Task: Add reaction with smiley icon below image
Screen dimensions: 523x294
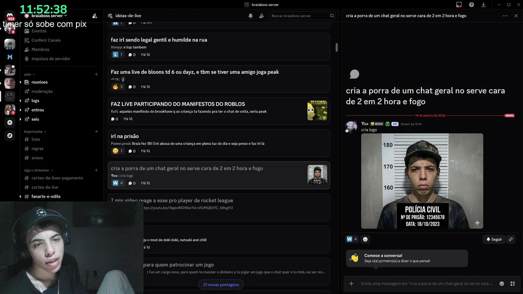Action: 365,239
